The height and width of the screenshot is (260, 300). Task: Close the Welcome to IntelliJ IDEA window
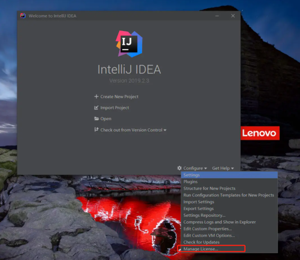coord(233,16)
